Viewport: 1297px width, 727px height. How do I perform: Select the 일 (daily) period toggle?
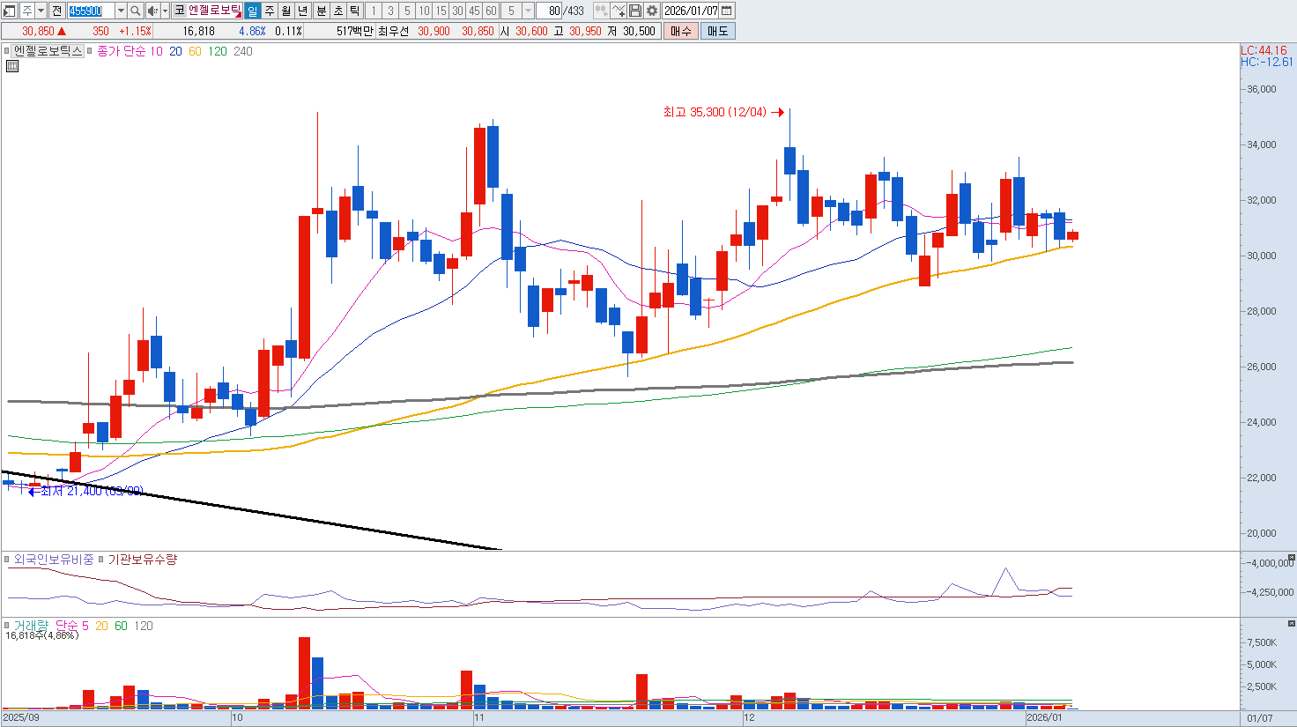252,11
